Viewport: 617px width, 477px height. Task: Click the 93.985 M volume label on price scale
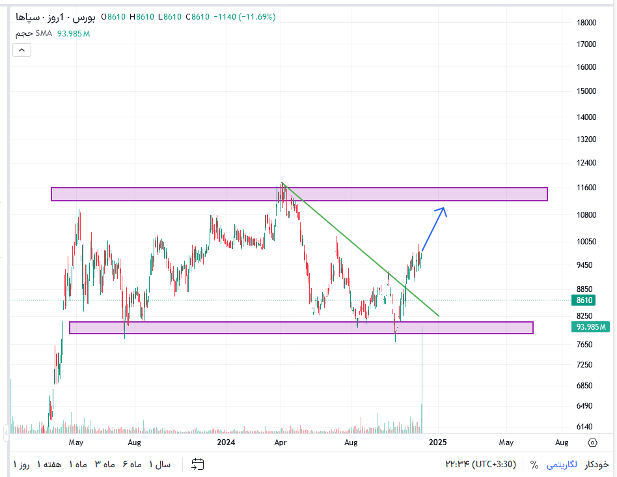pyautogui.click(x=590, y=326)
